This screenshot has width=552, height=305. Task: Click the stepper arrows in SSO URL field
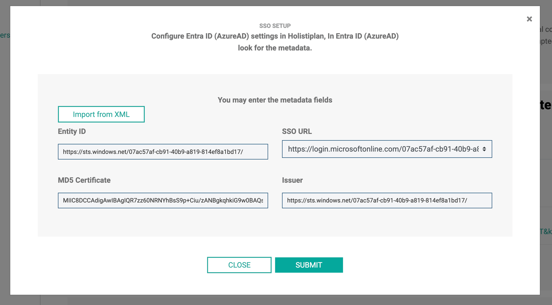coord(485,149)
